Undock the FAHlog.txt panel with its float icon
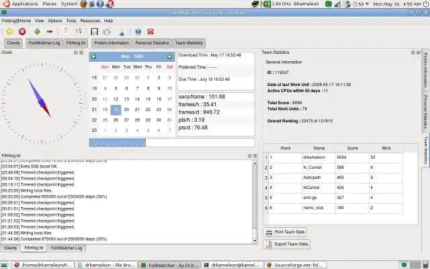Viewport: 430px width, 269px height. [249, 156]
